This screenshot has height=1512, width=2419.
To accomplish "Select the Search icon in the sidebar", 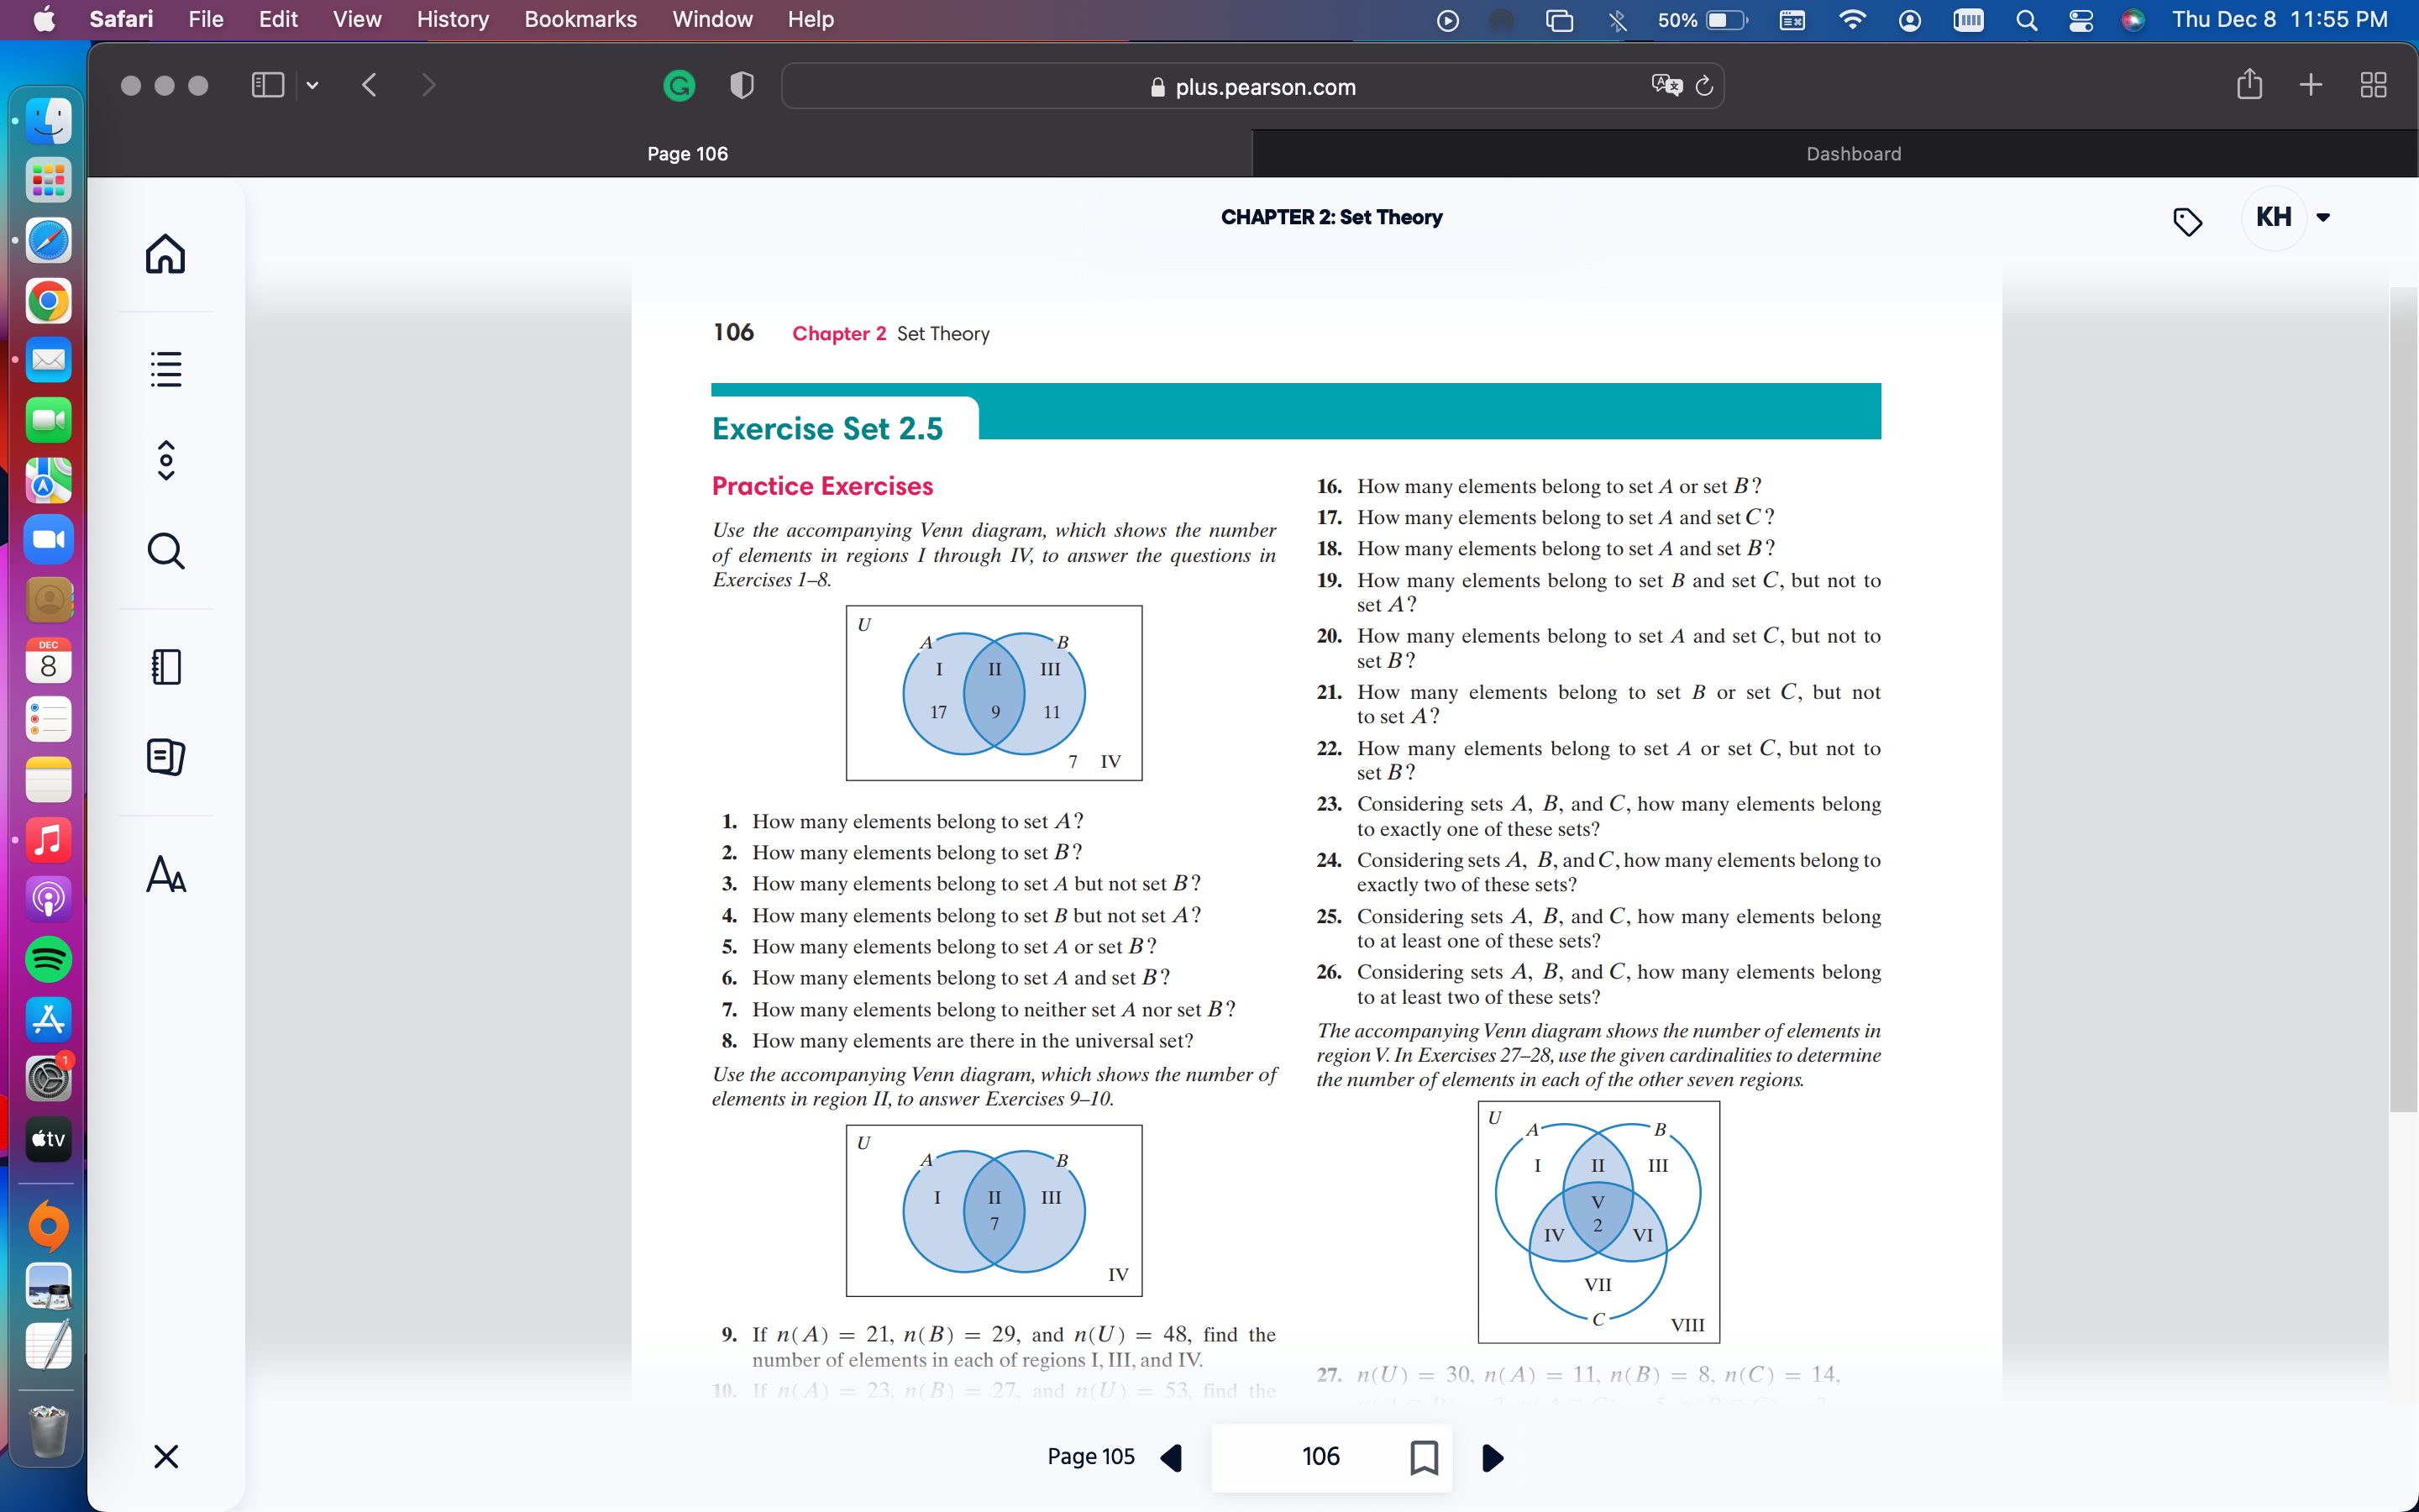I will pyautogui.click(x=166, y=551).
